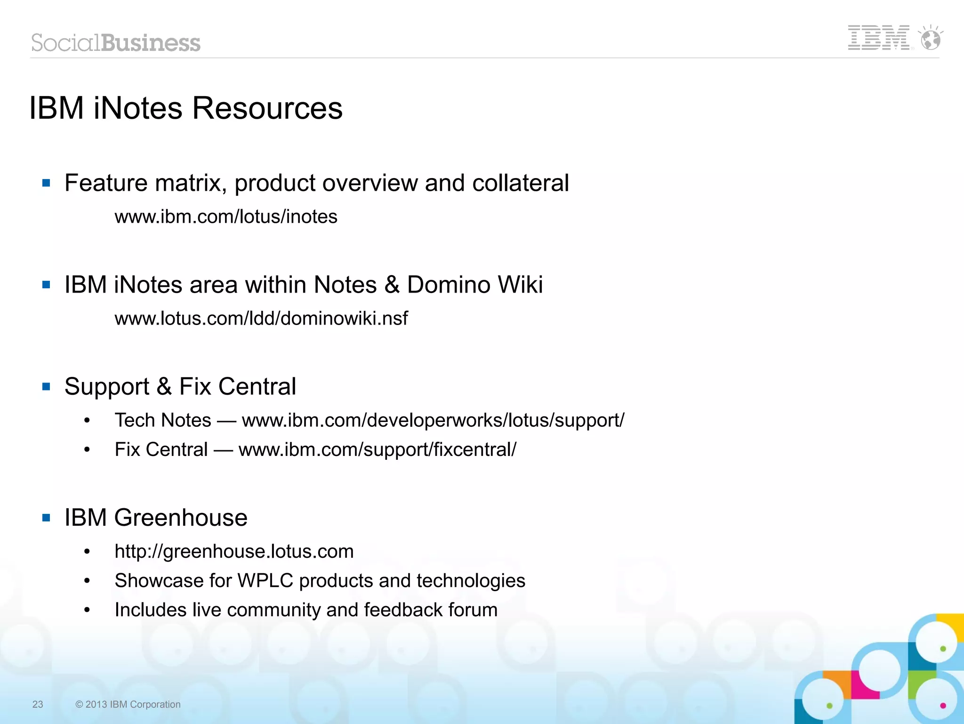Image resolution: width=964 pixels, height=724 pixels.
Task: Open the Tech Notes developerworks support link
Action: tap(433, 420)
